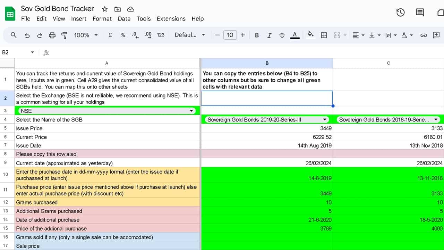Open the font selector dropdown
The image size is (444, 250).
(190, 35)
